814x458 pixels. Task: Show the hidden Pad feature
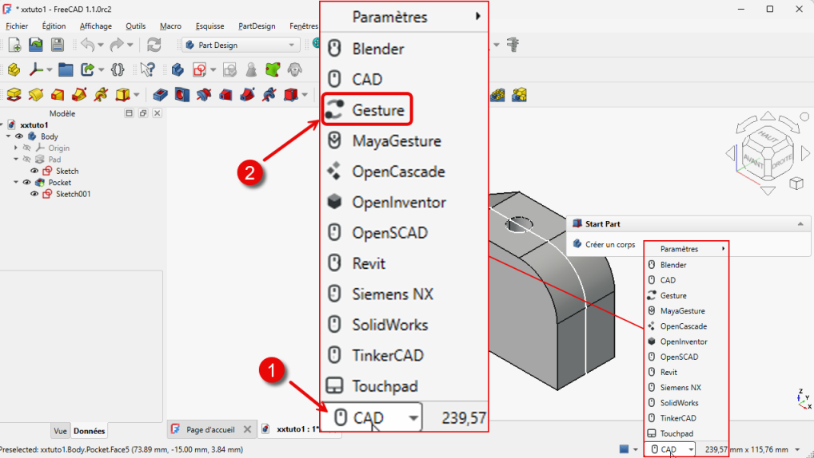pos(26,160)
